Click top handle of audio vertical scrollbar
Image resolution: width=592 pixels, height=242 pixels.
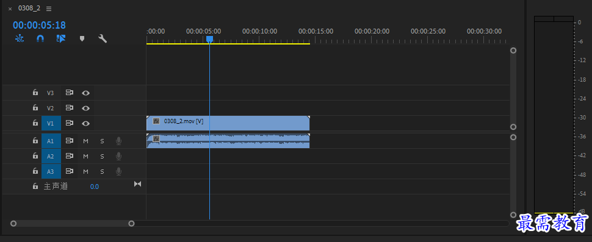tap(513, 137)
